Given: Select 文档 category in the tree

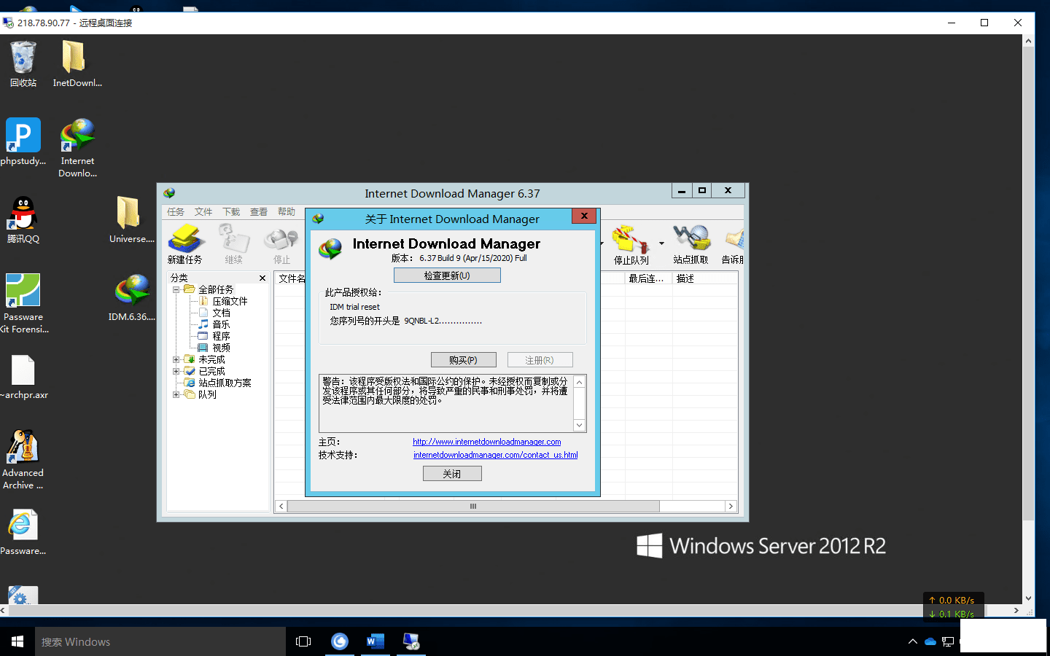Looking at the screenshot, I should (x=221, y=313).
